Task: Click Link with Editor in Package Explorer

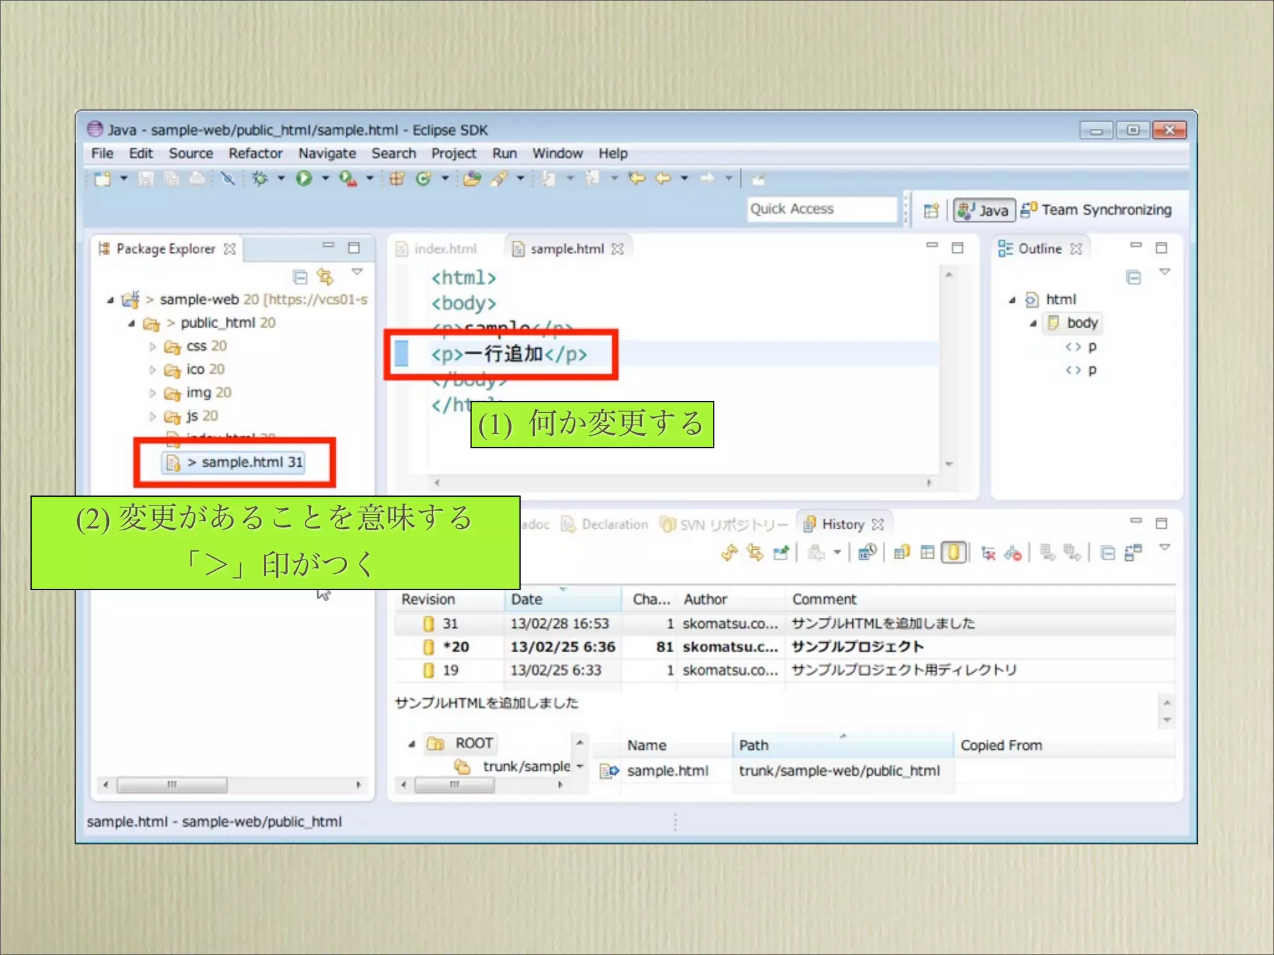Action: point(325,276)
